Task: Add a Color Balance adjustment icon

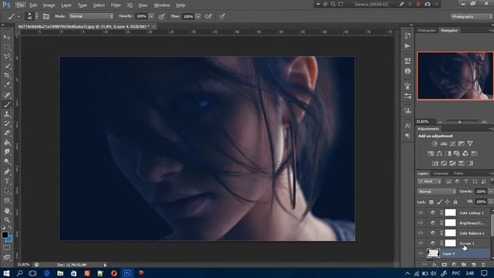Action: [x=439, y=154]
